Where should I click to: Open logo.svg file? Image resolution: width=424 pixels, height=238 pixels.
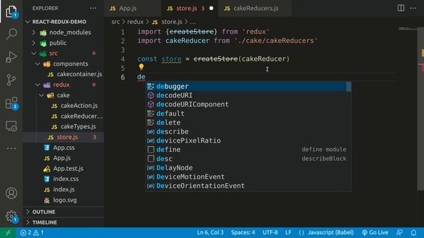64,200
